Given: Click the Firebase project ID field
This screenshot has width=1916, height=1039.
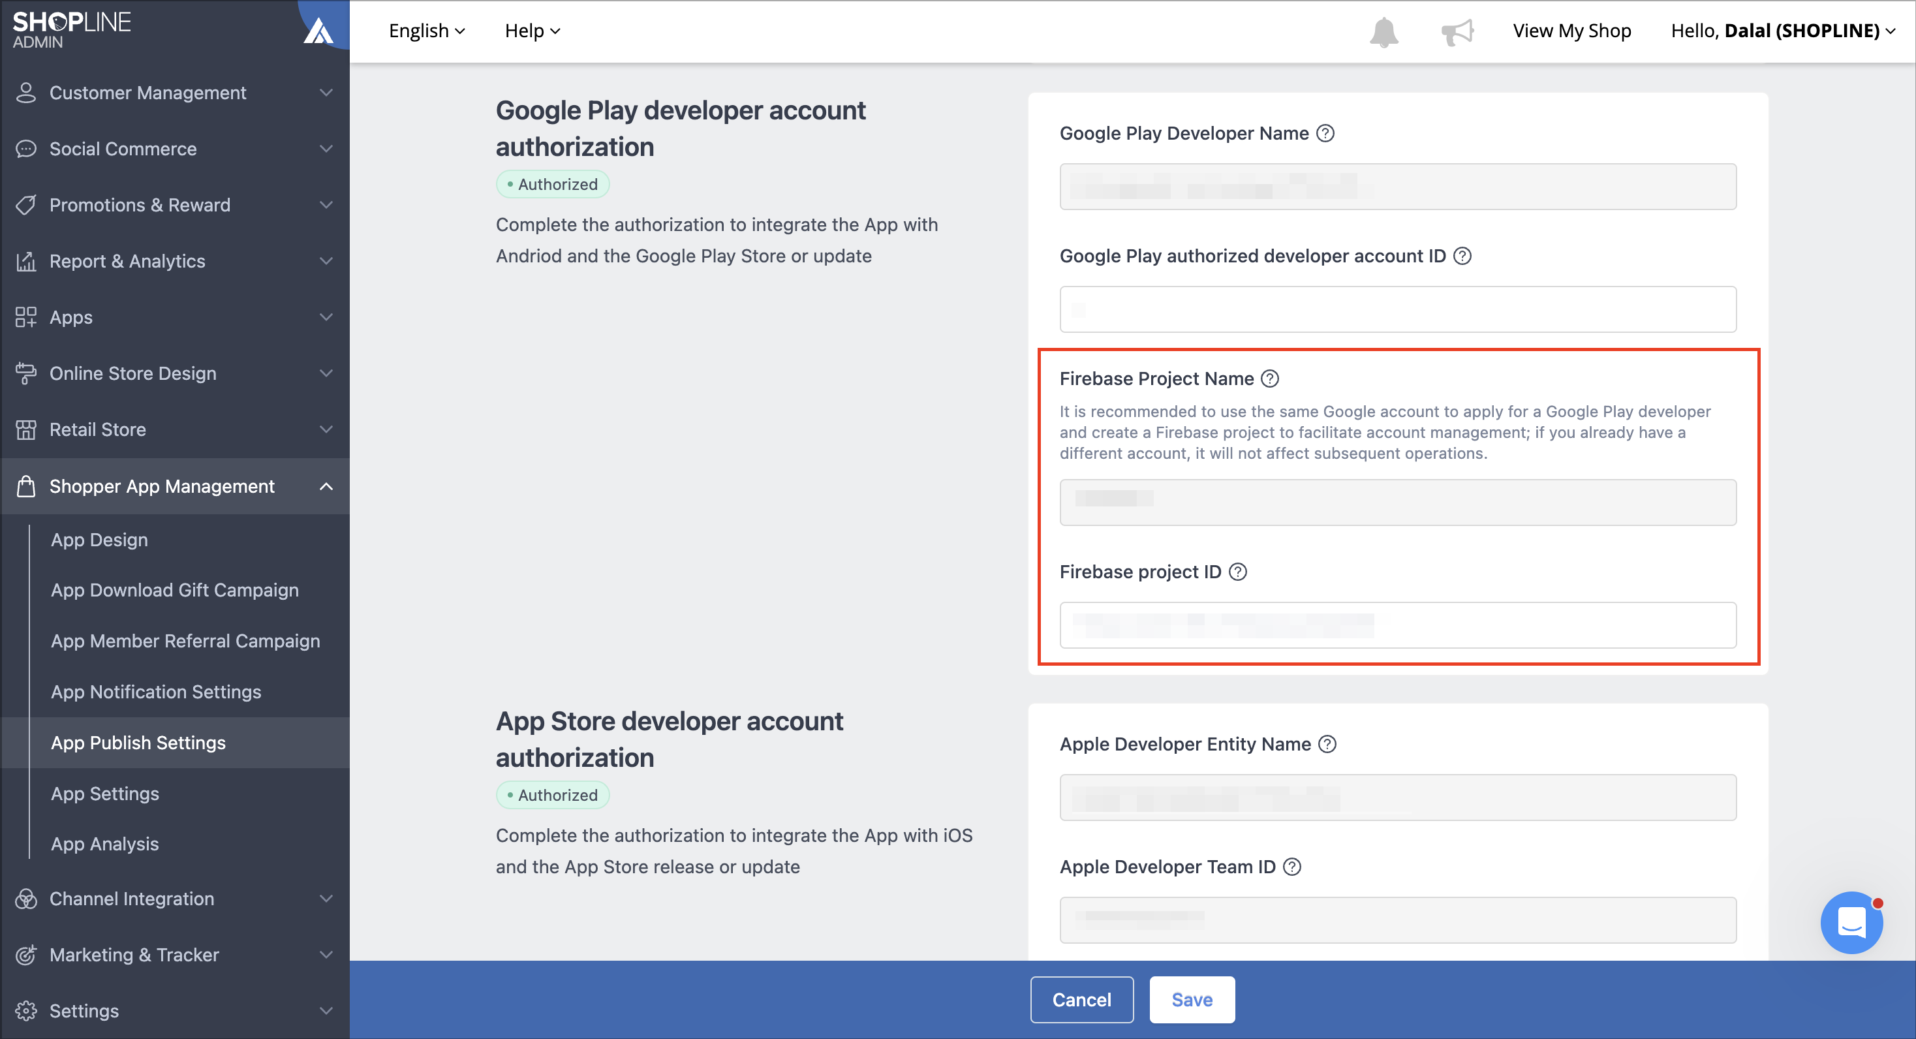Looking at the screenshot, I should click(x=1398, y=625).
